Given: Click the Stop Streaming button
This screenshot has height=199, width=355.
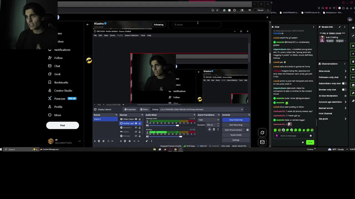Looking at the screenshot, I should point(236,120).
